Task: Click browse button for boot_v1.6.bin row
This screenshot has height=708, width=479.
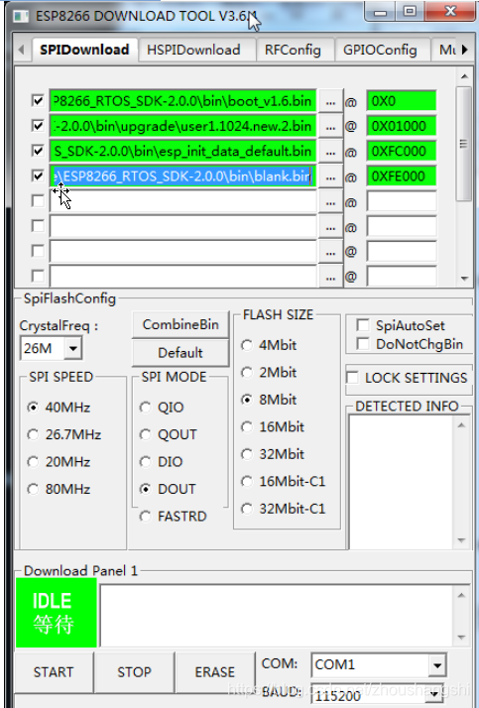Action: (x=330, y=101)
